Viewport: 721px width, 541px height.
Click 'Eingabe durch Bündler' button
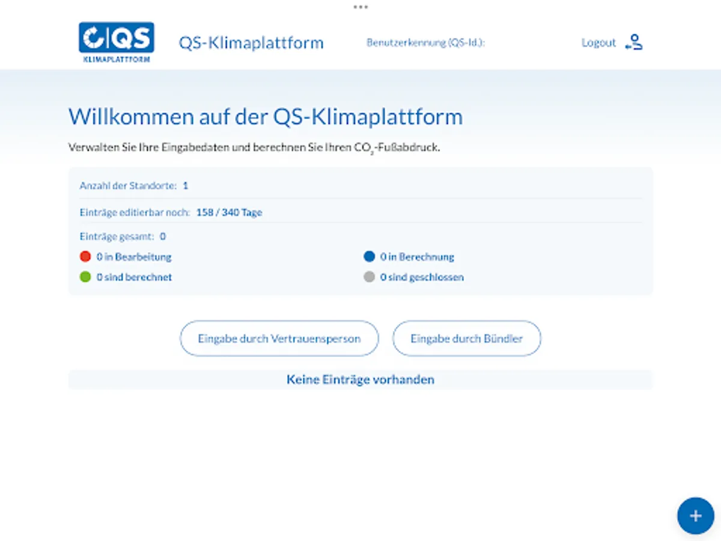[x=467, y=338]
